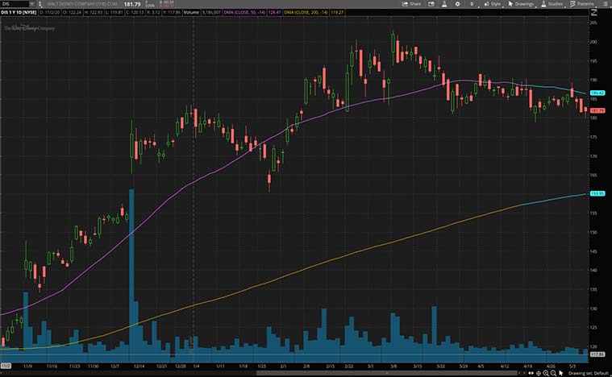Click the icon right of Share
Viewport: 612px width, 377px height.
click(430, 4)
